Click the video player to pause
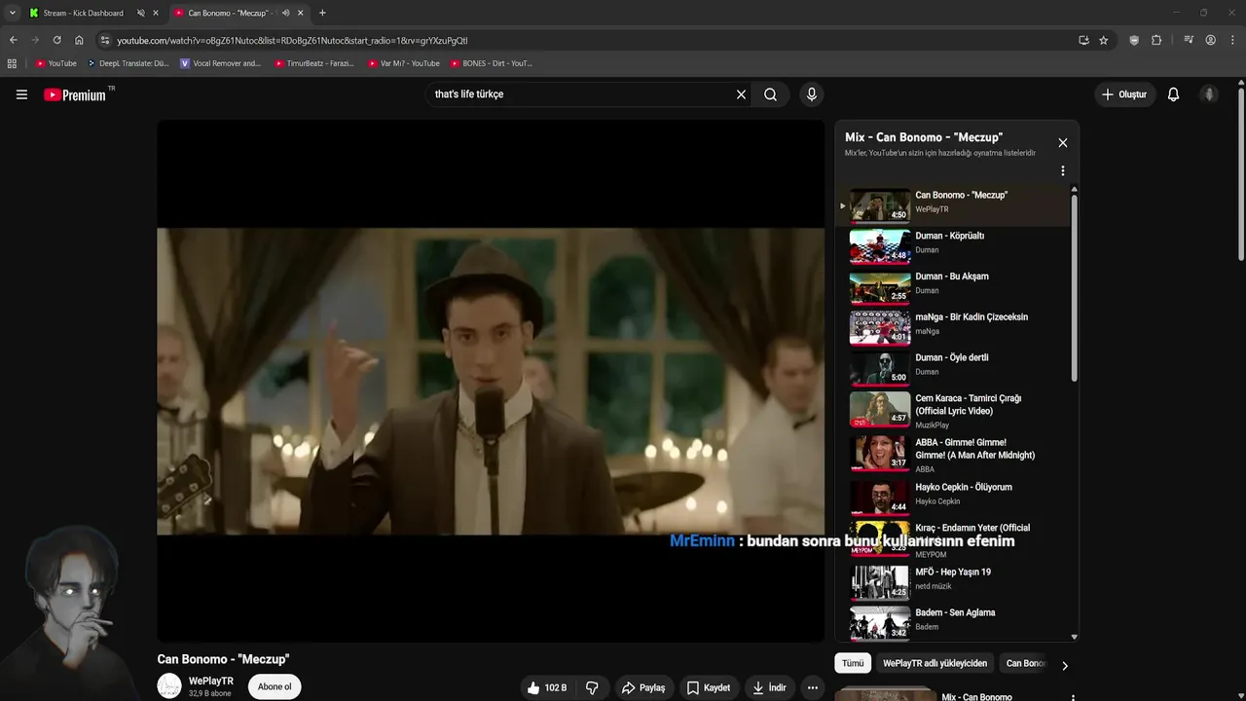Image resolution: width=1246 pixels, height=701 pixels. 491,381
